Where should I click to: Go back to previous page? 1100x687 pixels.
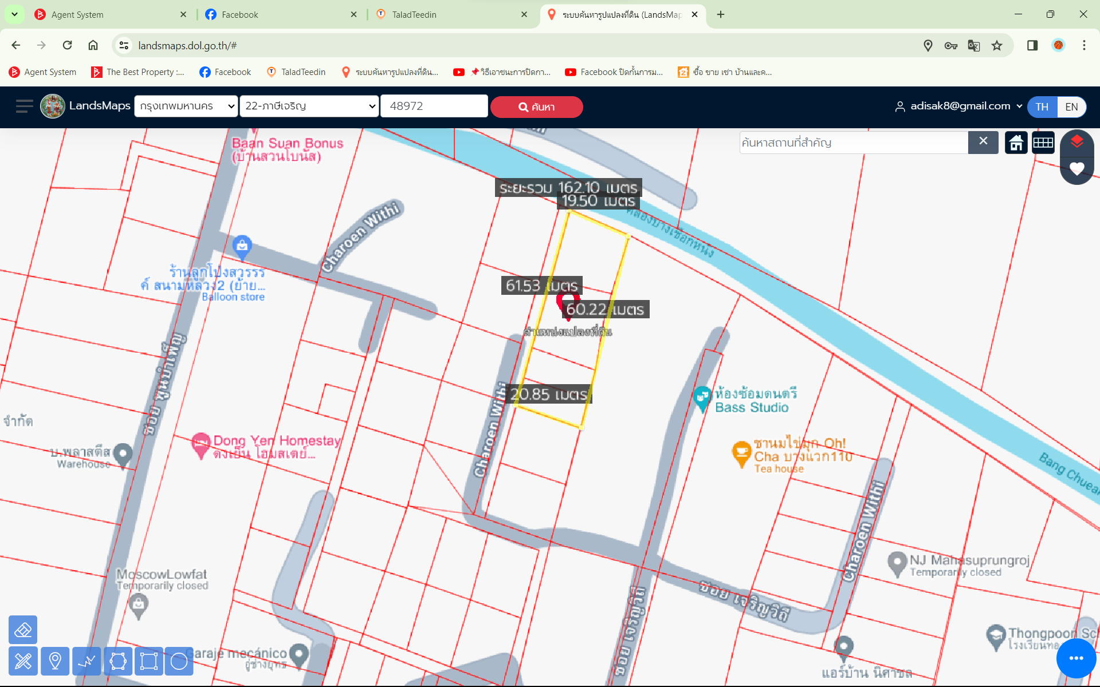(x=16, y=45)
